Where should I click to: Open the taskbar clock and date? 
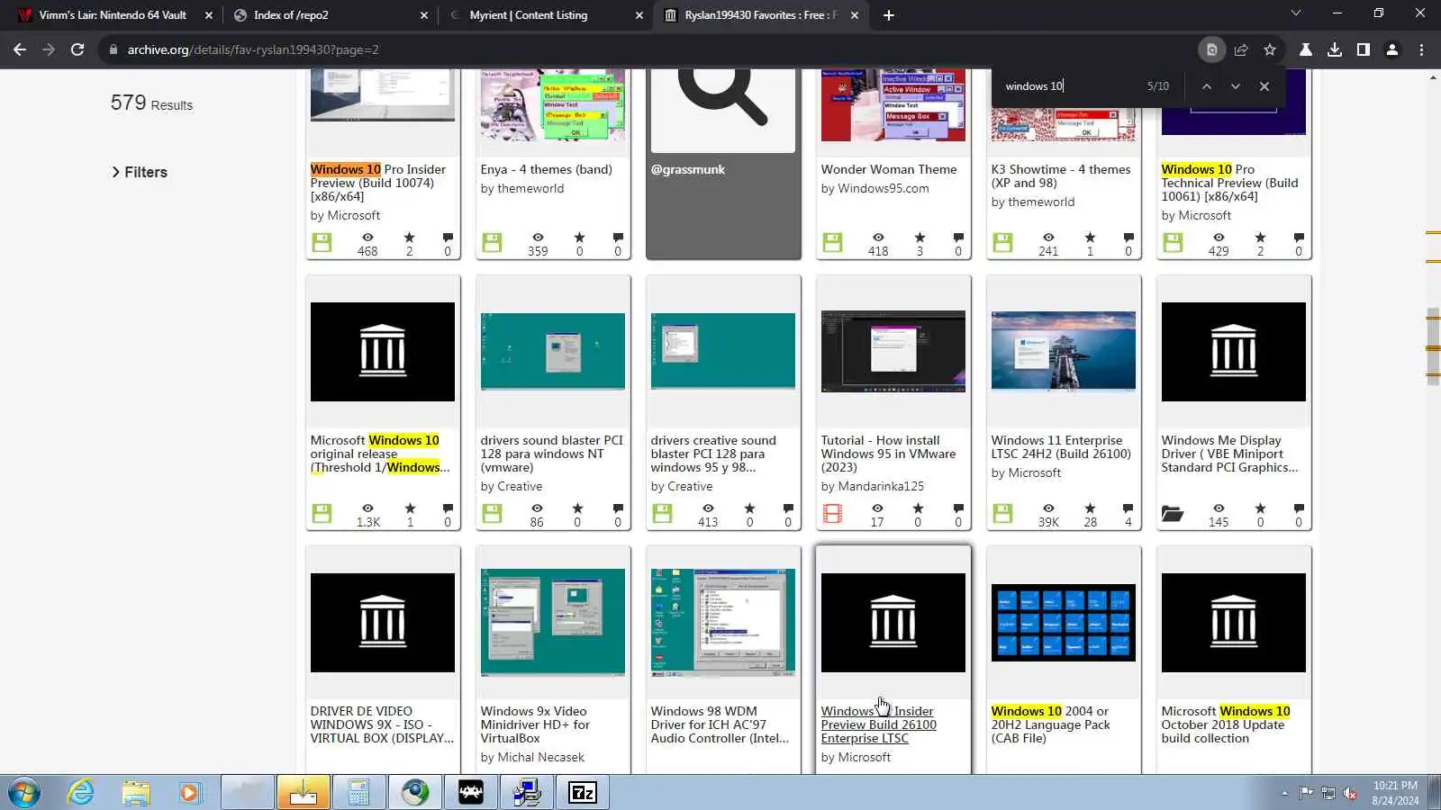tap(1395, 793)
